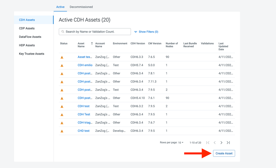The image size is (276, 168).
Task: Click warning icon in CDH test row
Action: (62, 107)
